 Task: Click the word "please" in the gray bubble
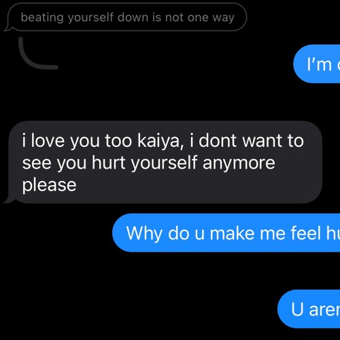[49, 185]
